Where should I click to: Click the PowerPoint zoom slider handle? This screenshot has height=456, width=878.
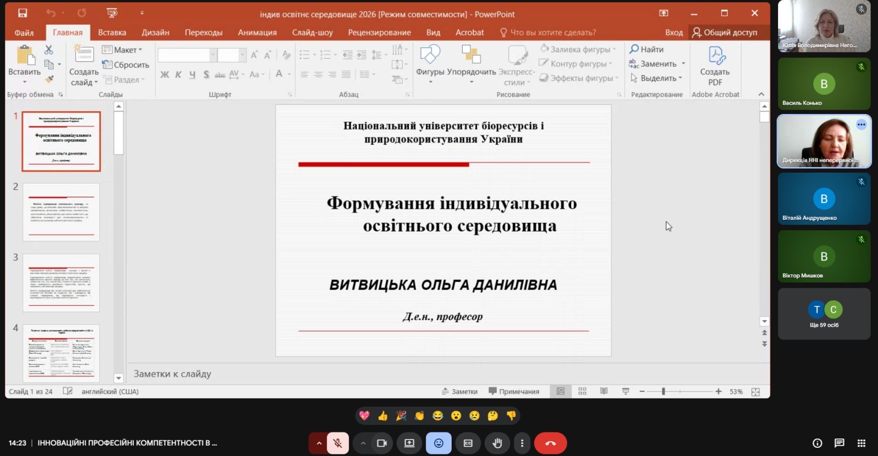pos(663,391)
